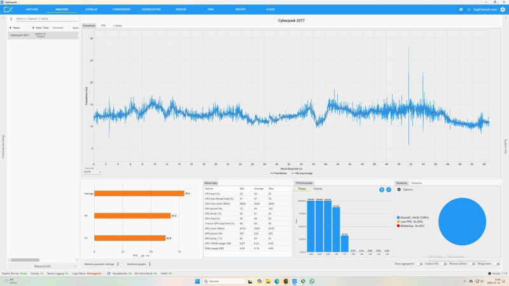Click the share icon in FPS thresholds
The height and width of the screenshot is (286, 509).
pos(389,189)
